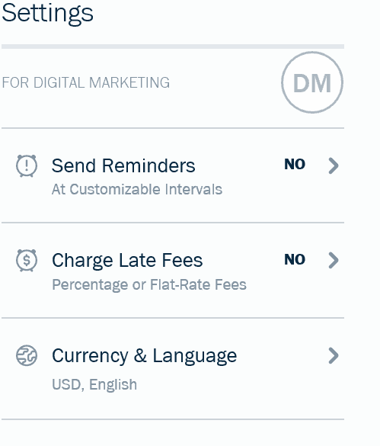Toggle the NO status for Send Reminders
Viewport: 380px width, 446px height.
point(295,165)
